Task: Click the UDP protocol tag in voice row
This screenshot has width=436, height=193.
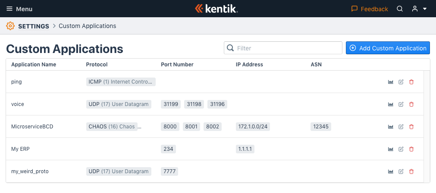Action: pos(119,104)
